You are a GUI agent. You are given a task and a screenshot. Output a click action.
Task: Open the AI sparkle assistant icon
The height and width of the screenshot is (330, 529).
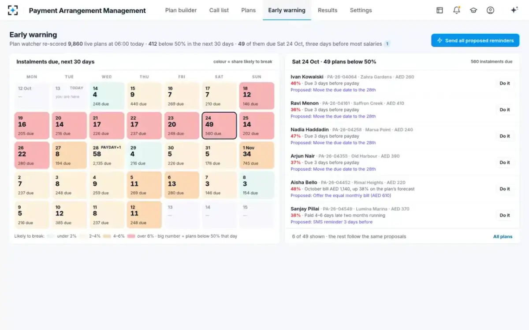[x=514, y=10]
